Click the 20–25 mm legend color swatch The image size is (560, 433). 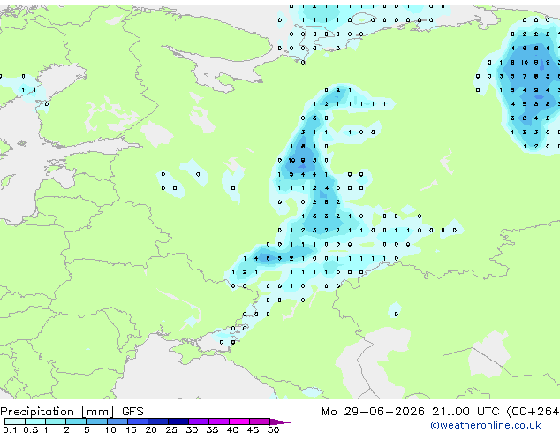(158, 422)
